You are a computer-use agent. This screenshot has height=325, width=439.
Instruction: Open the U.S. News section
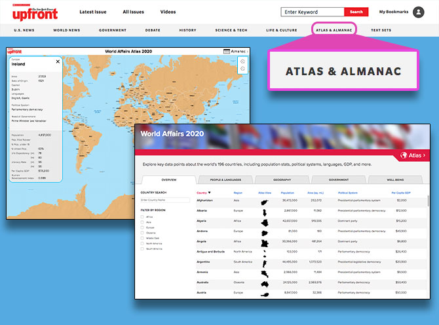tap(24, 30)
